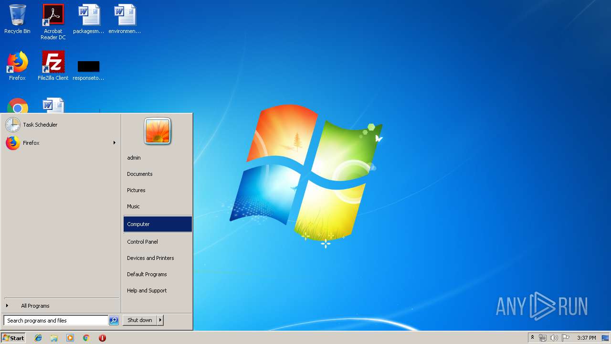
Task: Click the Search programs and files box
Action: coord(56,321)
